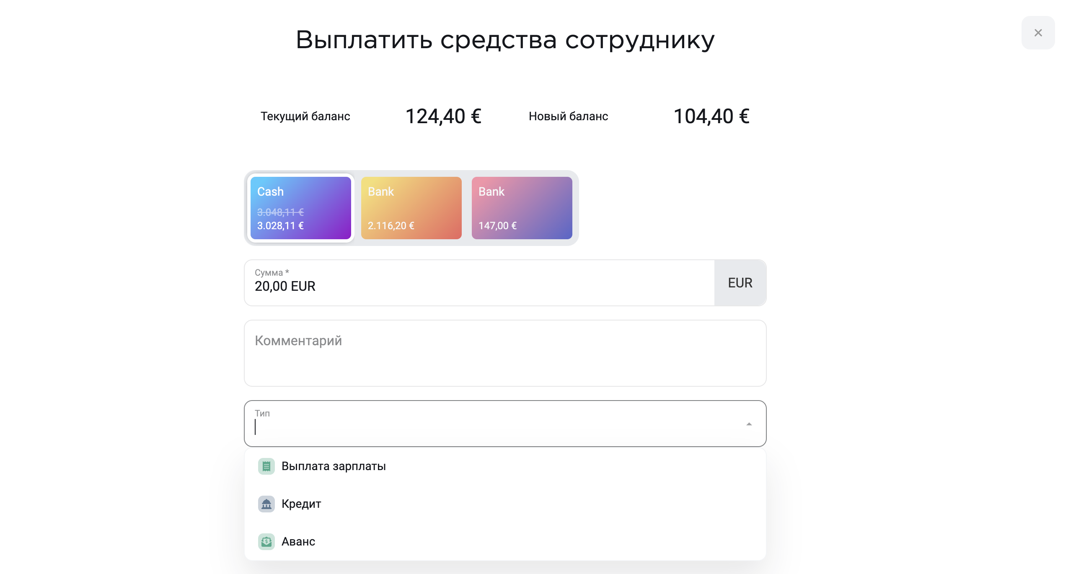This screenshot has height=574, width=1076.
Task: Choose the Выплата зарплаты option
Action: (505, 466)
